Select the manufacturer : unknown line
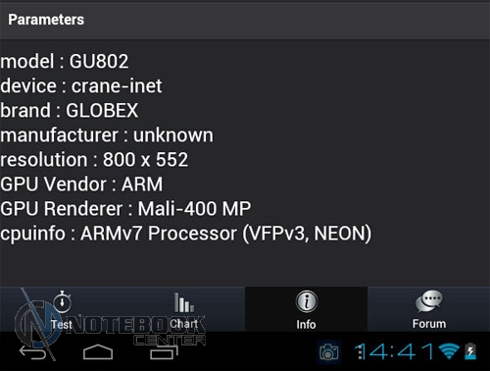This screenshot has height=371, width=490. pos(107,135)
